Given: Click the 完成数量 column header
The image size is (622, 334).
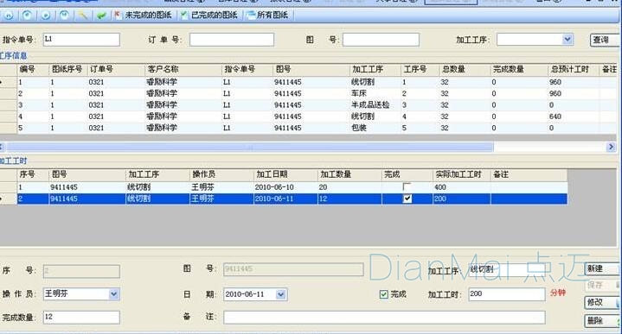Looking at the screenshot, I should (518, 69).
